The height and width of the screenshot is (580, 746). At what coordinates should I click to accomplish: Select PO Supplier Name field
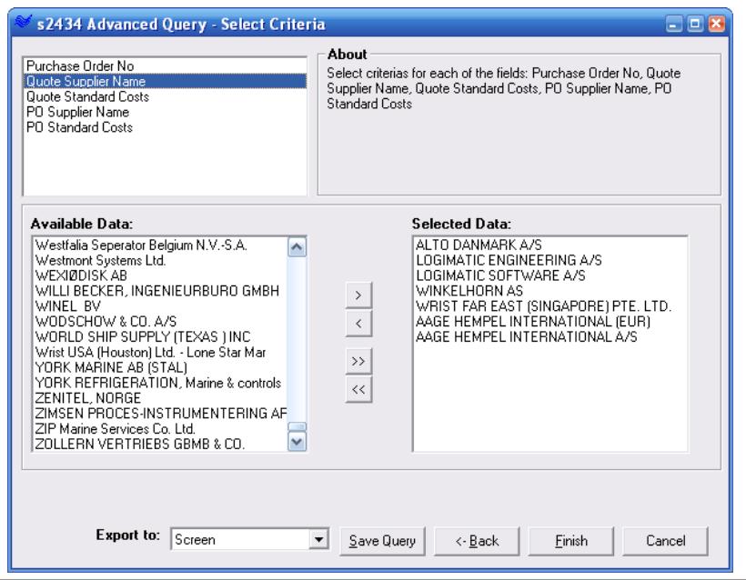(165, 112)
